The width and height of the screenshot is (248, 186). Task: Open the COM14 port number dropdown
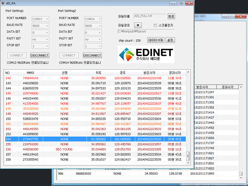(93, 19)
